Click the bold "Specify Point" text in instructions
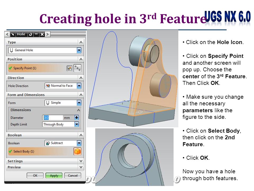 226,56
